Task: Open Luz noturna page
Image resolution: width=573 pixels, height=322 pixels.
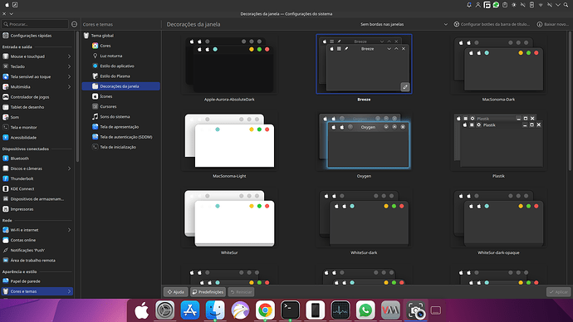Action: coord(121,56)
